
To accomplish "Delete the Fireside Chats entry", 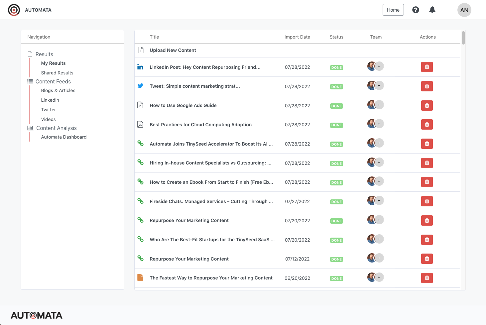I will click(x=427, y=201).
